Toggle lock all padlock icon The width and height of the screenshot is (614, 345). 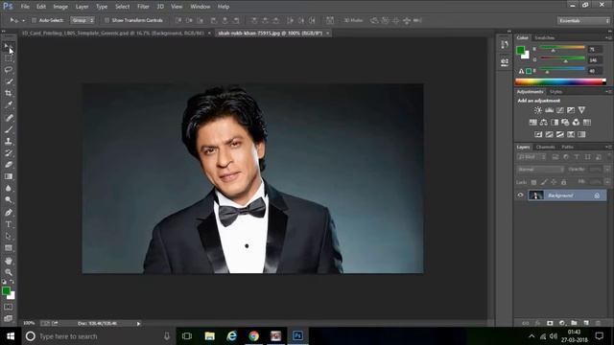pyautogui.click(x=563, y=182)
